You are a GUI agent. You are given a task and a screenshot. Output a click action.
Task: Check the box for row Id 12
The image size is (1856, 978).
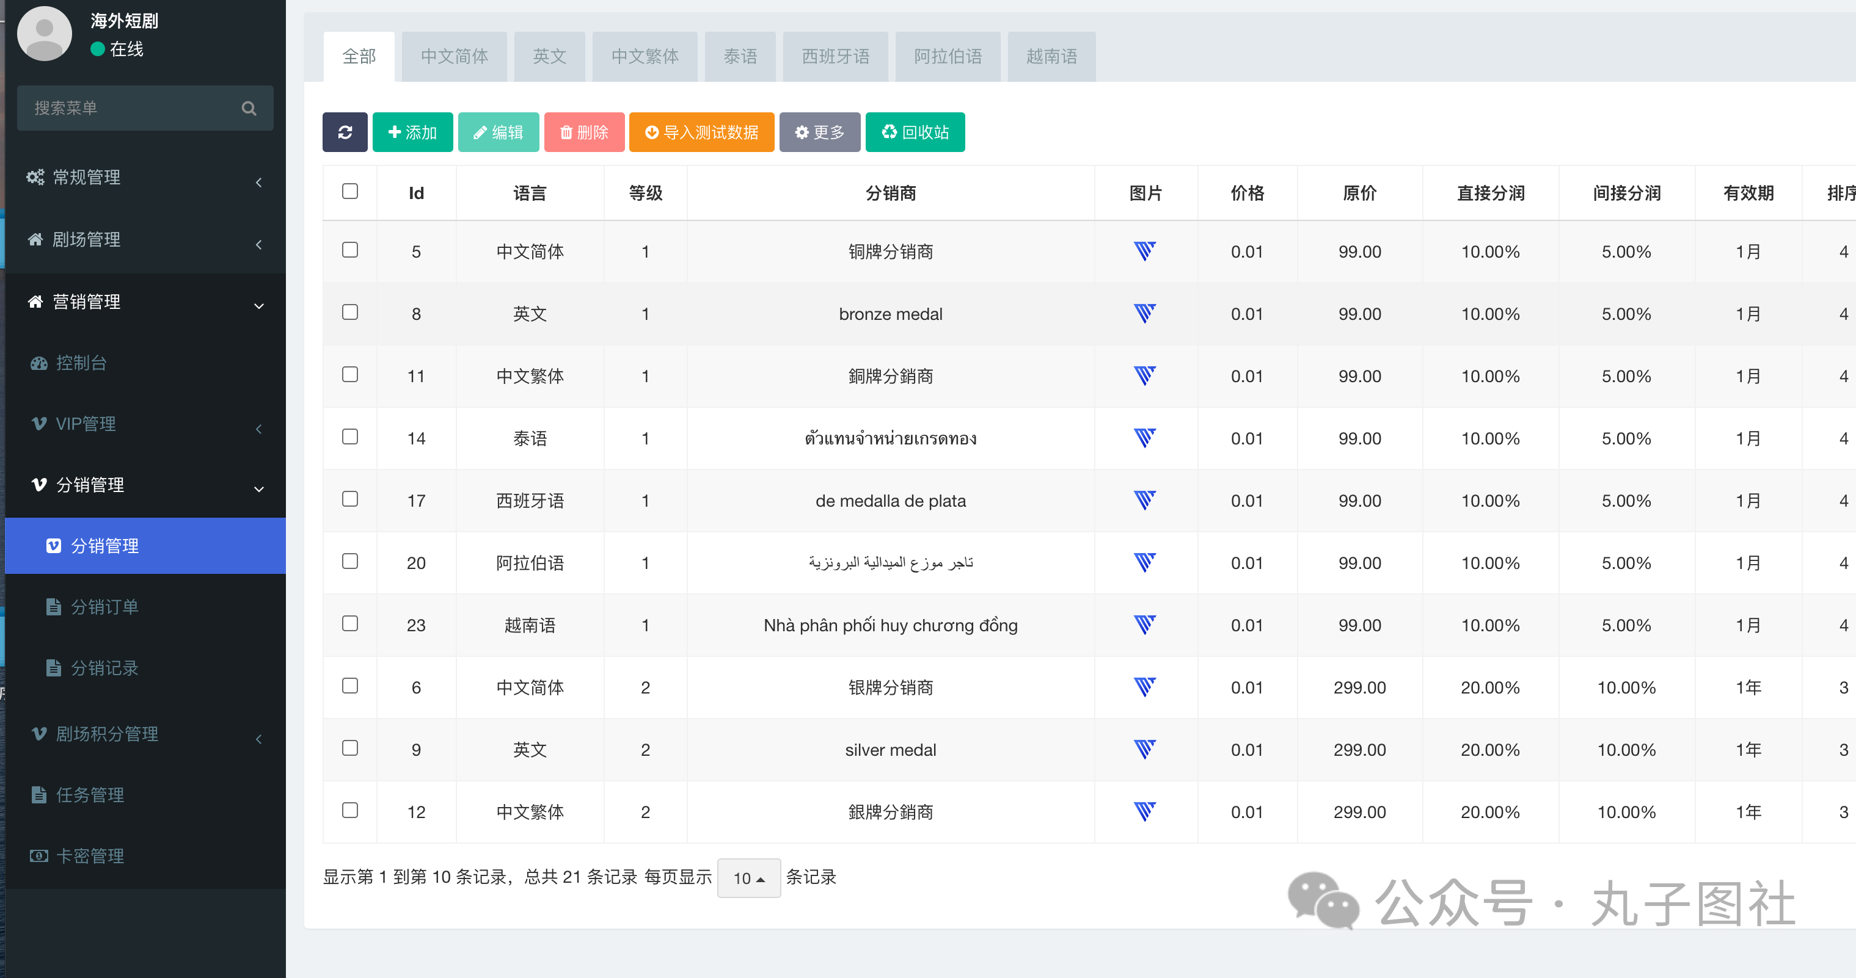[350, 810]
